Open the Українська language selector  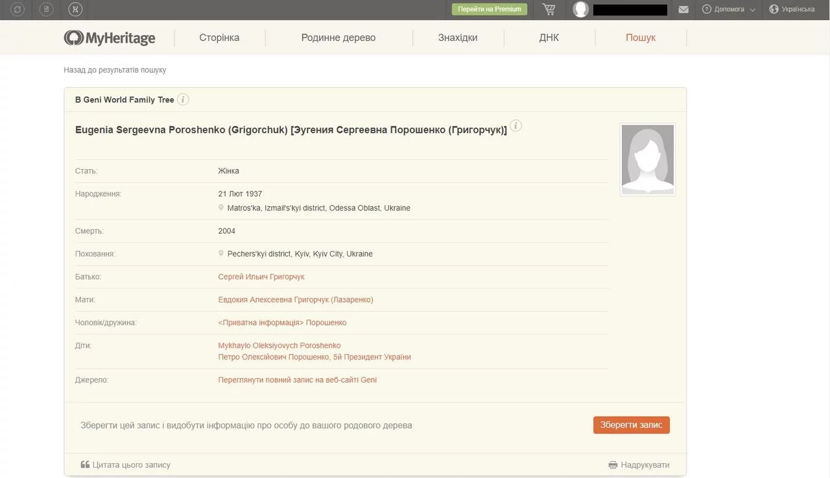coord(792,9)
